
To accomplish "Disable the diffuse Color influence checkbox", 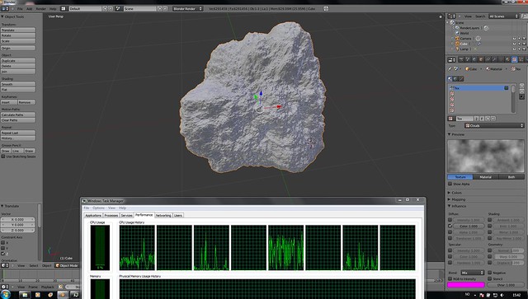I will pos(450,226).
